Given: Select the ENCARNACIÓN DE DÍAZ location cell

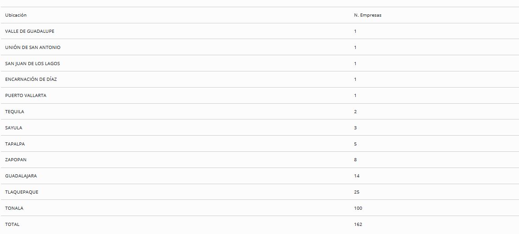Looking at the screenshot, I should (31, 79).
